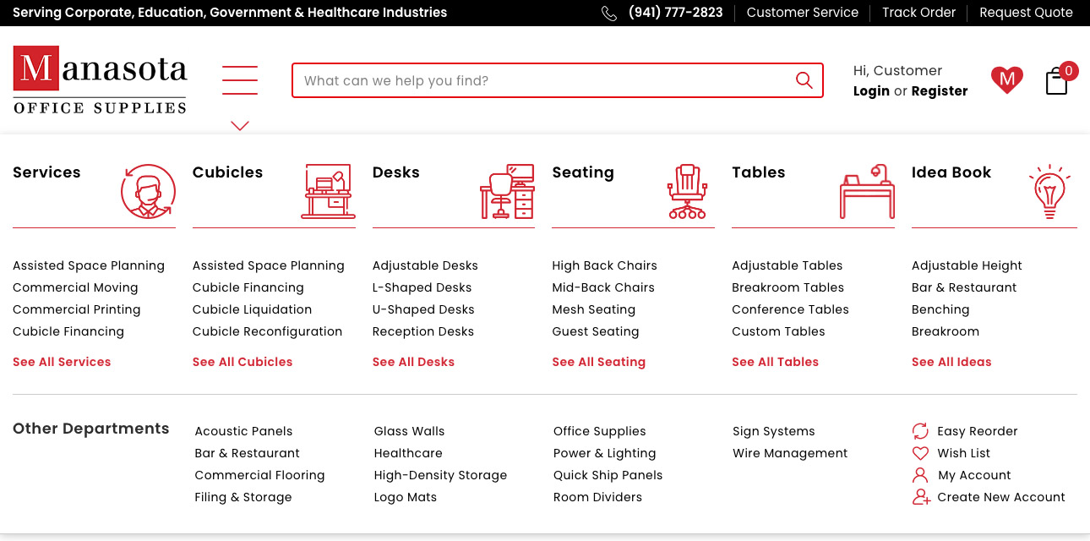Click Request Quote link
The width and height of the screenshot is (1090, 541).
(x=1026, y=13)
